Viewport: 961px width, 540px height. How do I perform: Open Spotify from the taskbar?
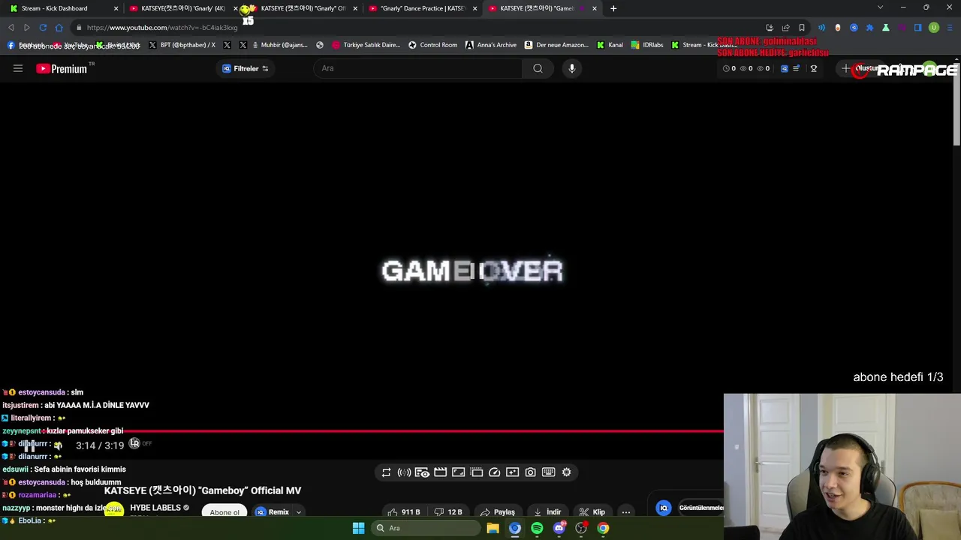[537, 528]
